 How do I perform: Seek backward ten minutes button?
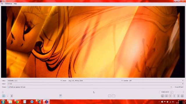point(162,96)
